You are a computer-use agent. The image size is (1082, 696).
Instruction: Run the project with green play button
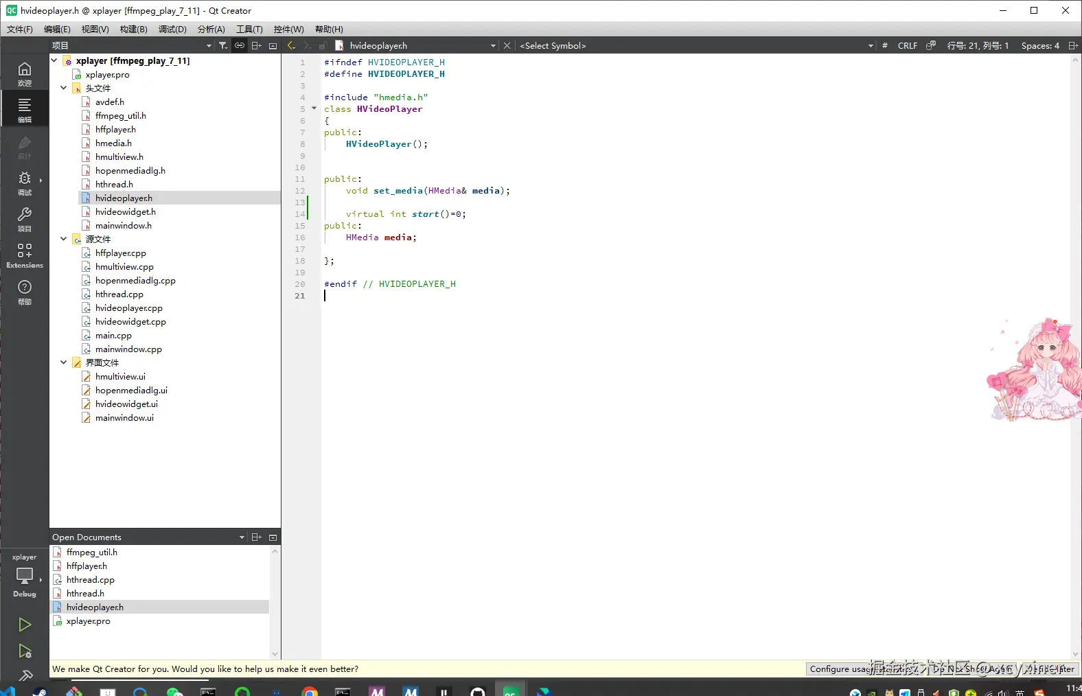point(25,624)
